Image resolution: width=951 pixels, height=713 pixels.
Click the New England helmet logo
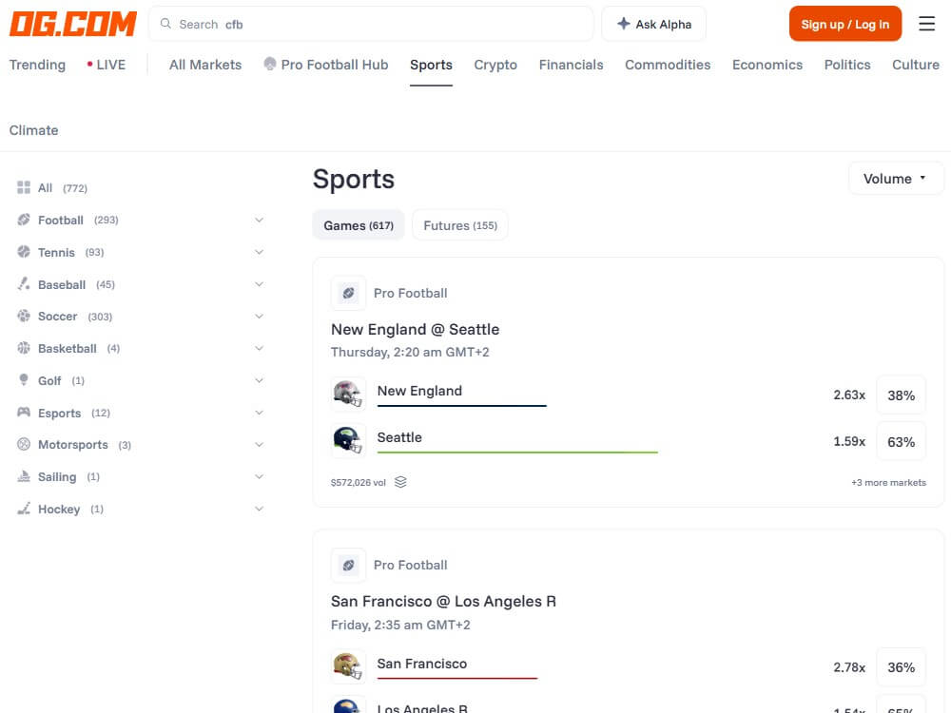[348, 395]
